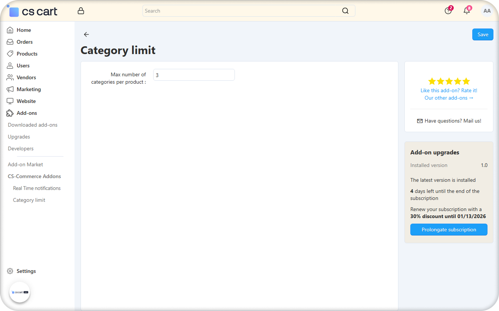Save the category limit setting
This screenshot has height=311, width=499.
pos(482,34)
